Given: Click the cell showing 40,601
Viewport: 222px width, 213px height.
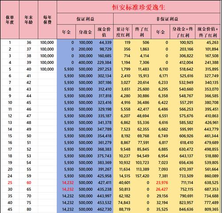Looking at the screenshot, I should pos(124,182).
